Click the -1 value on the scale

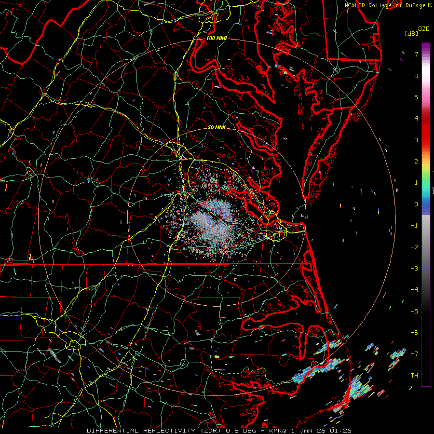(414, 226)
